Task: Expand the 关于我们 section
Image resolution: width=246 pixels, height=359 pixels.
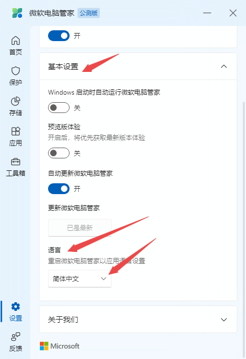Action: 138,320
